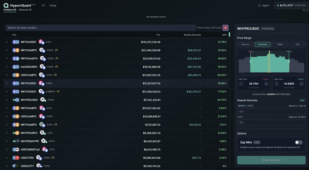Star the msUSD/USDC pool
Image resolution: width=309 pixels, height=170 pixels.
tap(7, 67)
